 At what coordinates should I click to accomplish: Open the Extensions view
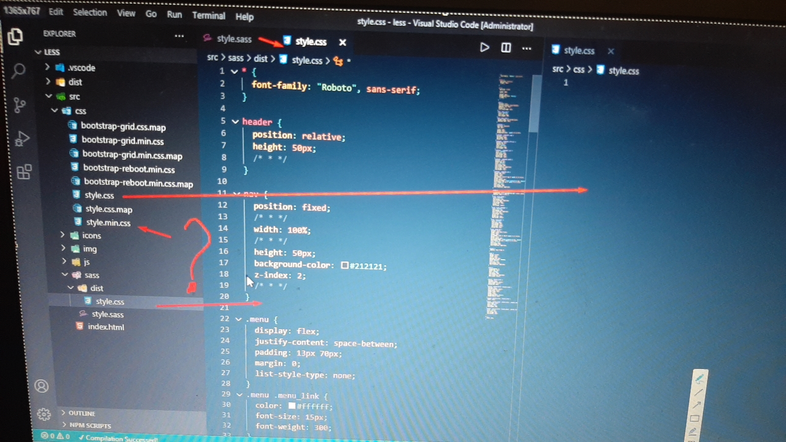pos(24,172)
